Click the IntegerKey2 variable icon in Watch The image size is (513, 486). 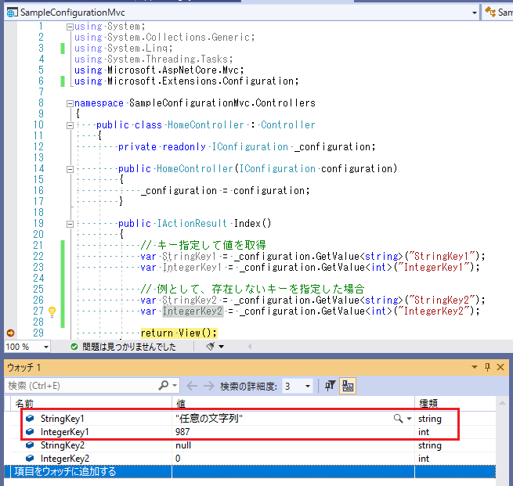tap(30, 459)
